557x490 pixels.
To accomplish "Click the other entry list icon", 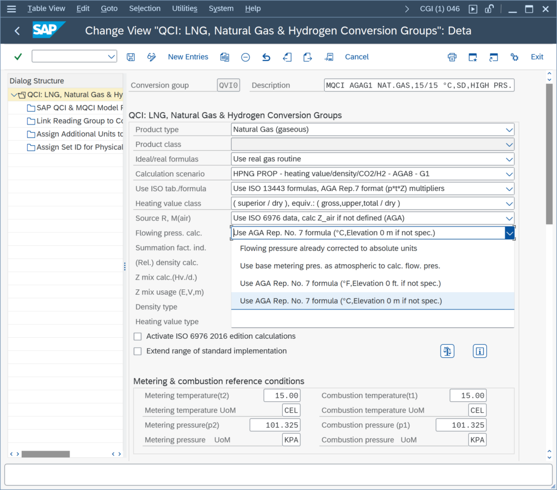I will [x=329, y=57].
